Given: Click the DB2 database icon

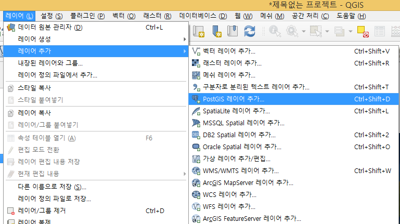Looking at the screenshot, I should (x=196, y=135).
